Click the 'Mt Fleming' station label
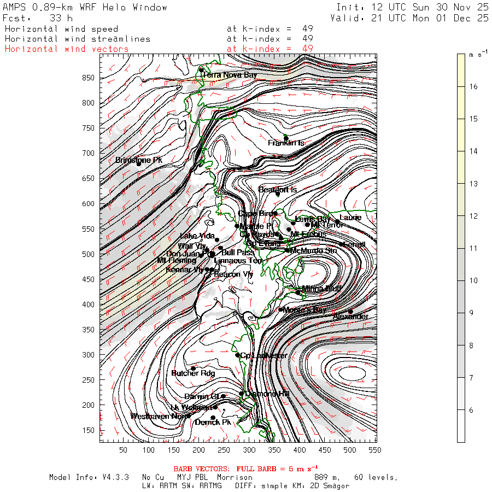Screen dimensions: 492x492 (x=177, y=260)
